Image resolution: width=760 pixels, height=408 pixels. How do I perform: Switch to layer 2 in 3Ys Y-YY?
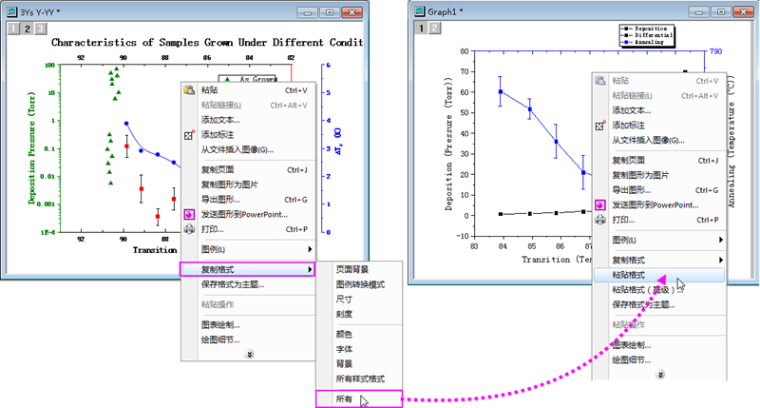tap(28, 29)
